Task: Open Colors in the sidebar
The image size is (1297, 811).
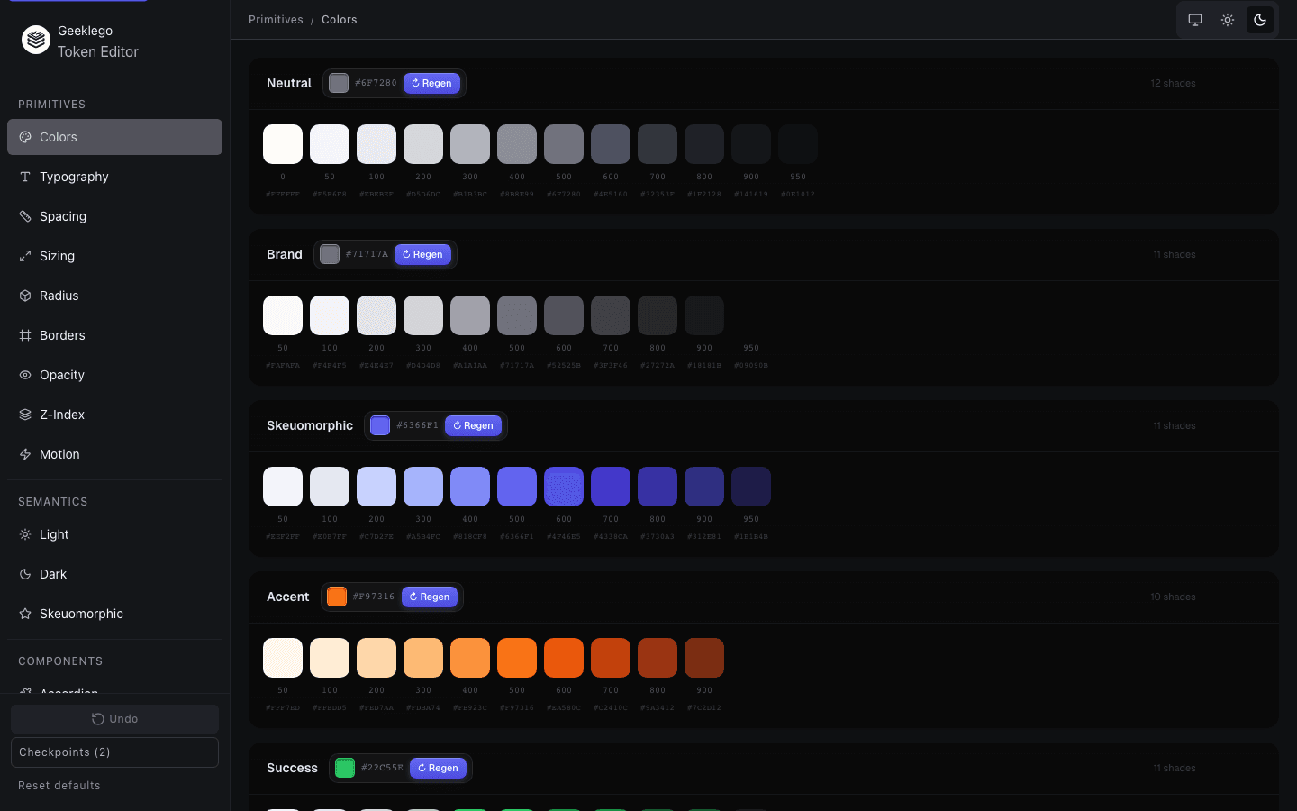Action: pyautogui.click(x=114, y=137)
